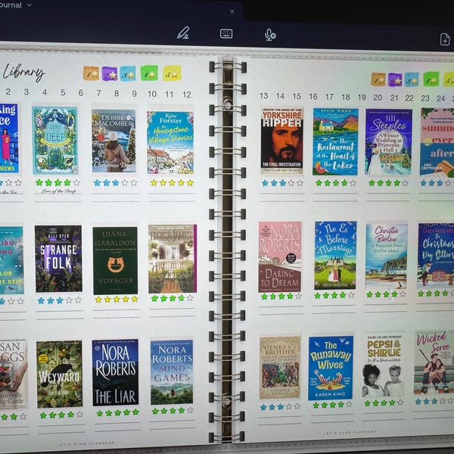Screen dimensions: 454x454
Task: Jump to library page 12
Action: pyautogui.click(x=187, y=95)
